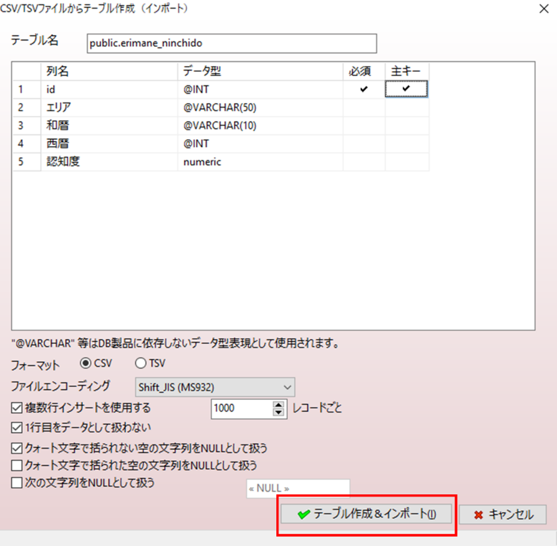Toggle クォート文字で括られない空の文字列をNULL checkbox
The width and height of the screenshot is (557, 546).
pos(16,449)
